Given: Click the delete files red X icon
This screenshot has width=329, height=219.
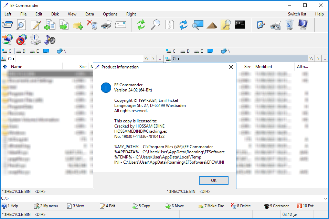Looking at the screenshot, I should click(x=92, y=25).
